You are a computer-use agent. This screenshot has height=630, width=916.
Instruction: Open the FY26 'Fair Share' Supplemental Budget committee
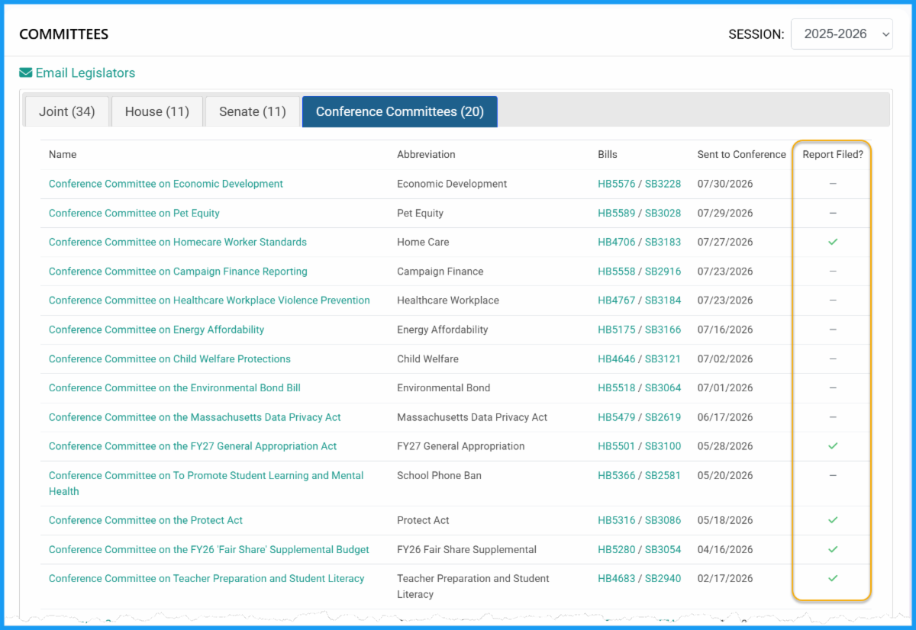tap(209, 549)
